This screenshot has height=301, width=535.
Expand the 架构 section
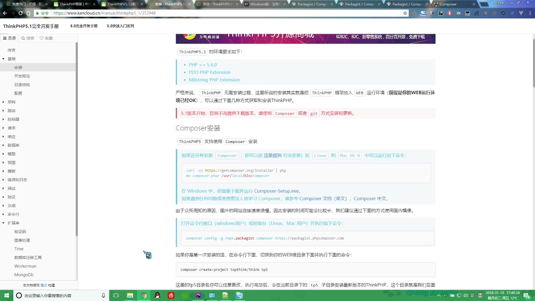(x=3, y=102)
